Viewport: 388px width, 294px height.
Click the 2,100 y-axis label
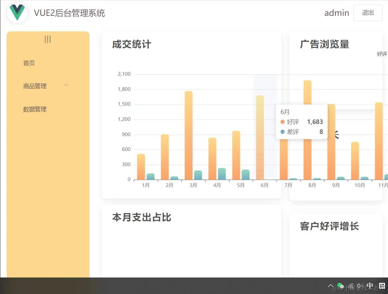124,74
